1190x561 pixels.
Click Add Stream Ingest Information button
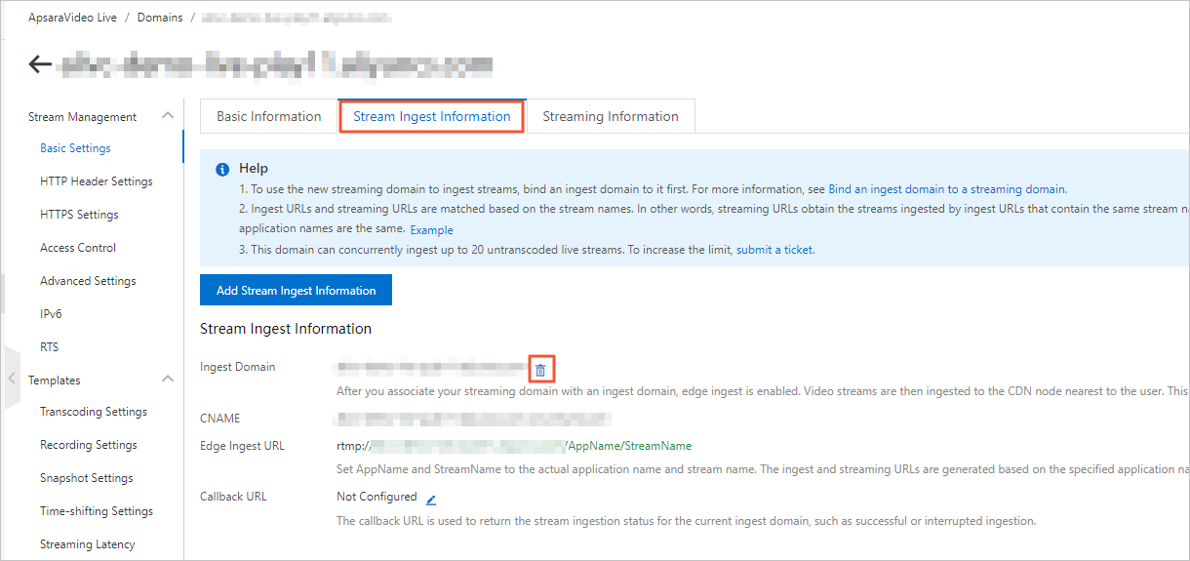coord(296,291)
